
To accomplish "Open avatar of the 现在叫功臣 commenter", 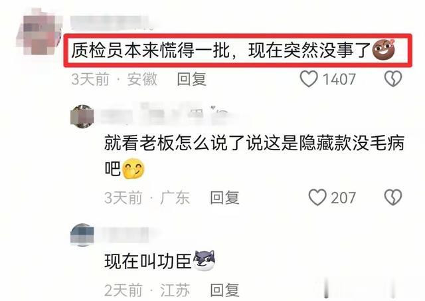I will click(82, 235).
